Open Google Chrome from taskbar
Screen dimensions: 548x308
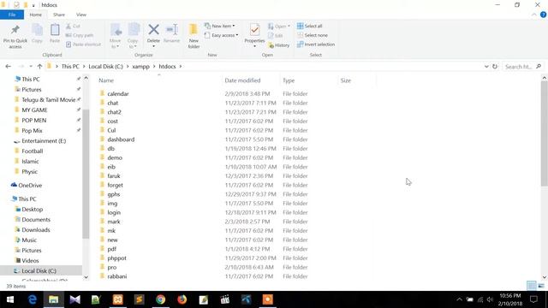coord(160,299)
